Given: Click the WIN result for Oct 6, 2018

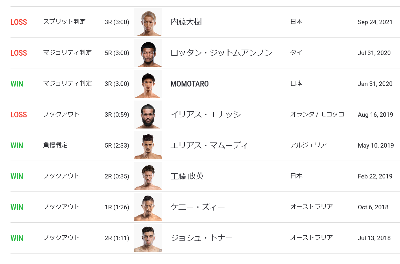Looking at the screenshot, I should point(17,207).
